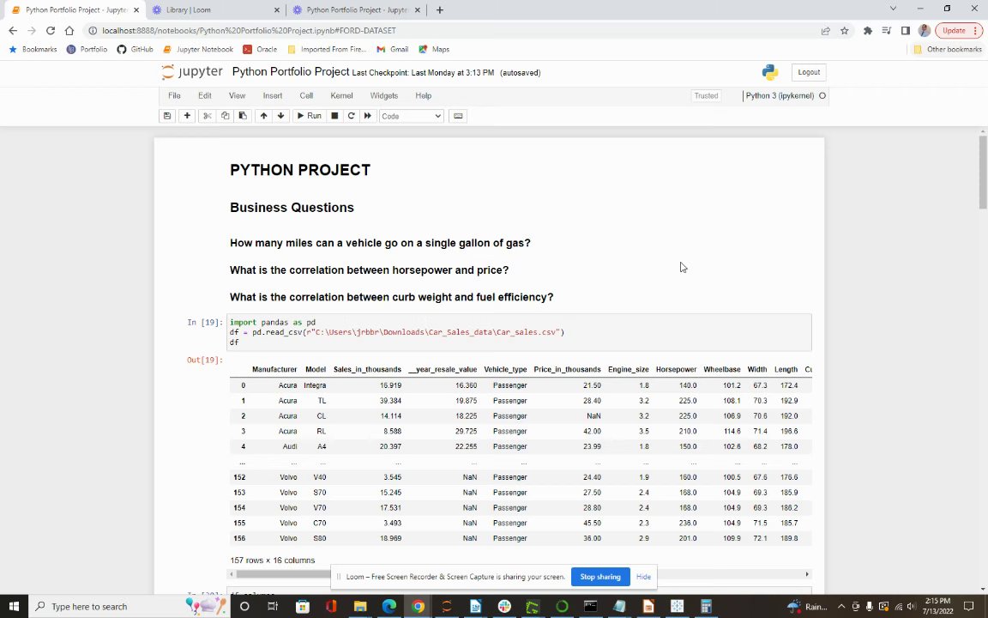The height and width of the screenshot is (618, 988).
Task: Click the address bar URL
Action: 249,30
